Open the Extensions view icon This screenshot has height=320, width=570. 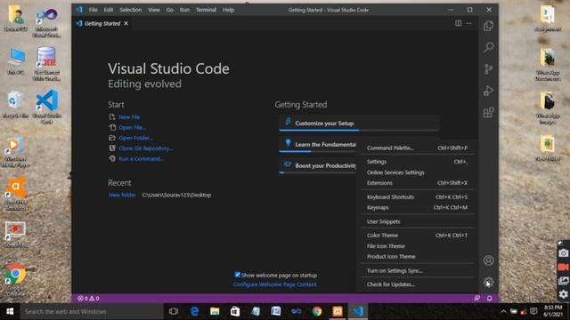(489, 113)
